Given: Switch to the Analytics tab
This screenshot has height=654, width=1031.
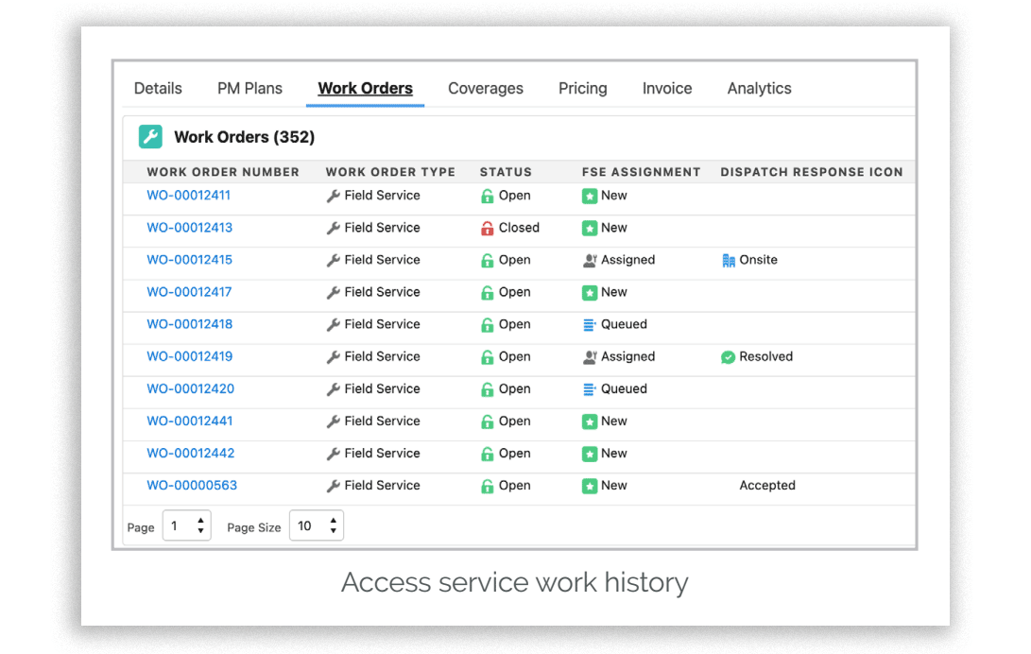Looking at the screenshot, I should 760,88.
